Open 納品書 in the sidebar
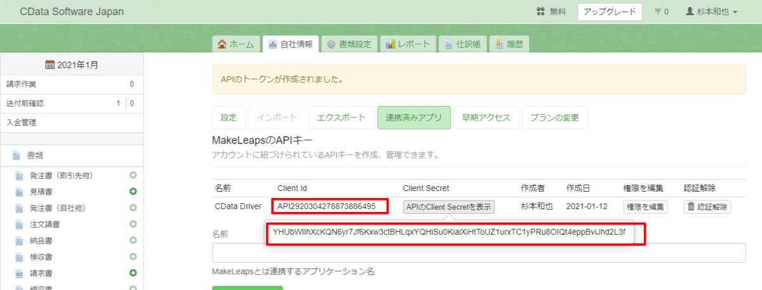Image resolution: width=762 pixels, height=290 pixels. pos(41,241)
